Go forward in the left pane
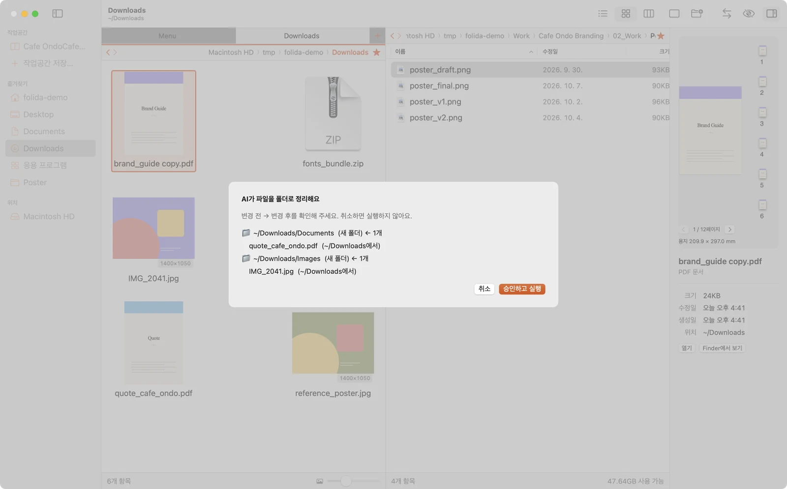The image size is (787, 489). 115,52
